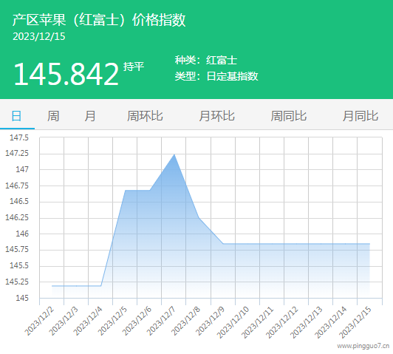Click the 持平 status indicator
The width and height of the screenshot is (393, 354).
[134, 67]
